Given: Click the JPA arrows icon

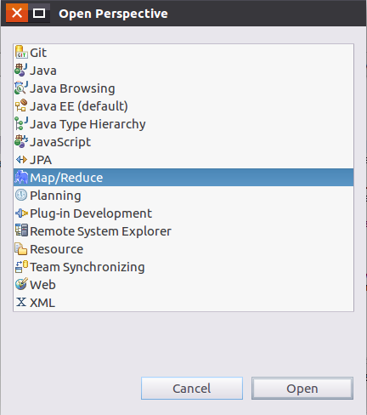Looking at the screenshot, I should click(21, 160).
